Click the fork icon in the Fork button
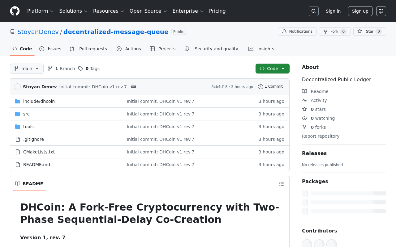The height and width of the screenshot is (247, 396). point(325,31)
